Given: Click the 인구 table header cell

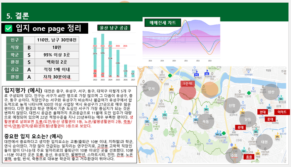Looking at the screenshot, I should pos(15,40).
